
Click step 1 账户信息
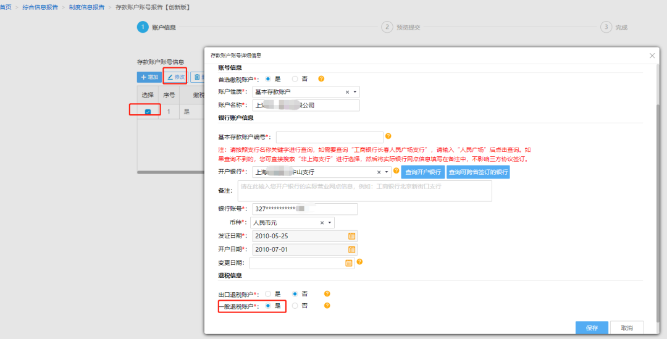(x=156, y=27)
